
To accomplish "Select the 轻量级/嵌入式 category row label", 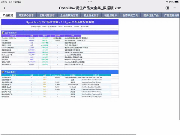I will (13, 87).
